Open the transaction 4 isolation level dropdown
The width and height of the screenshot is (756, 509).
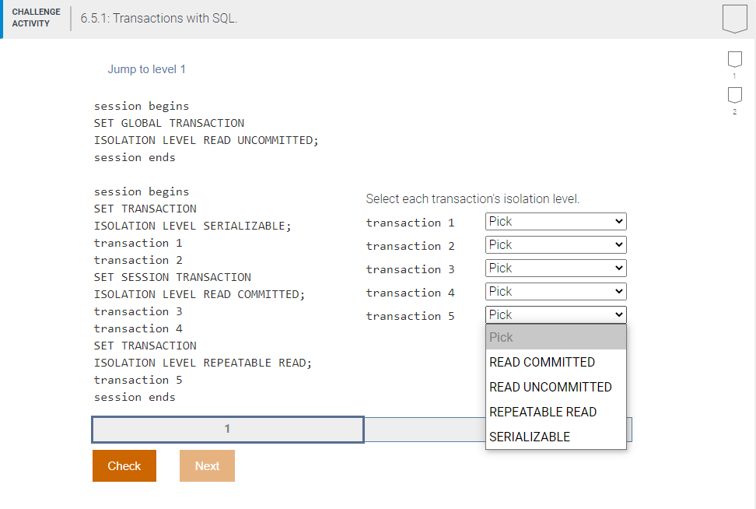[x=555, y=291]
